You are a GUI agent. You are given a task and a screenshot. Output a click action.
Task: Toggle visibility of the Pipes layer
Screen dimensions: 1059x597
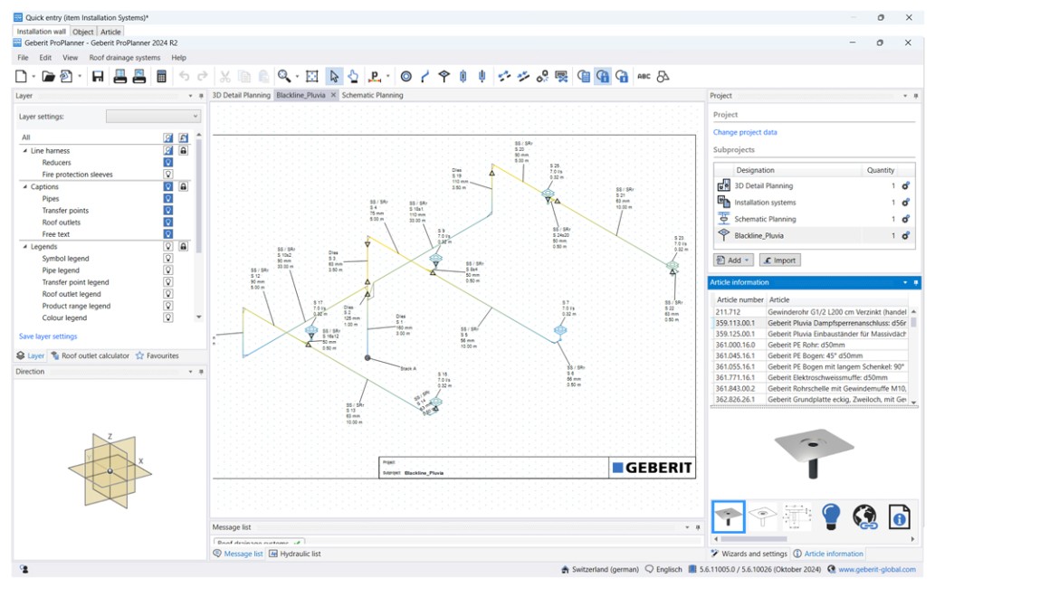tap(168, 198)
